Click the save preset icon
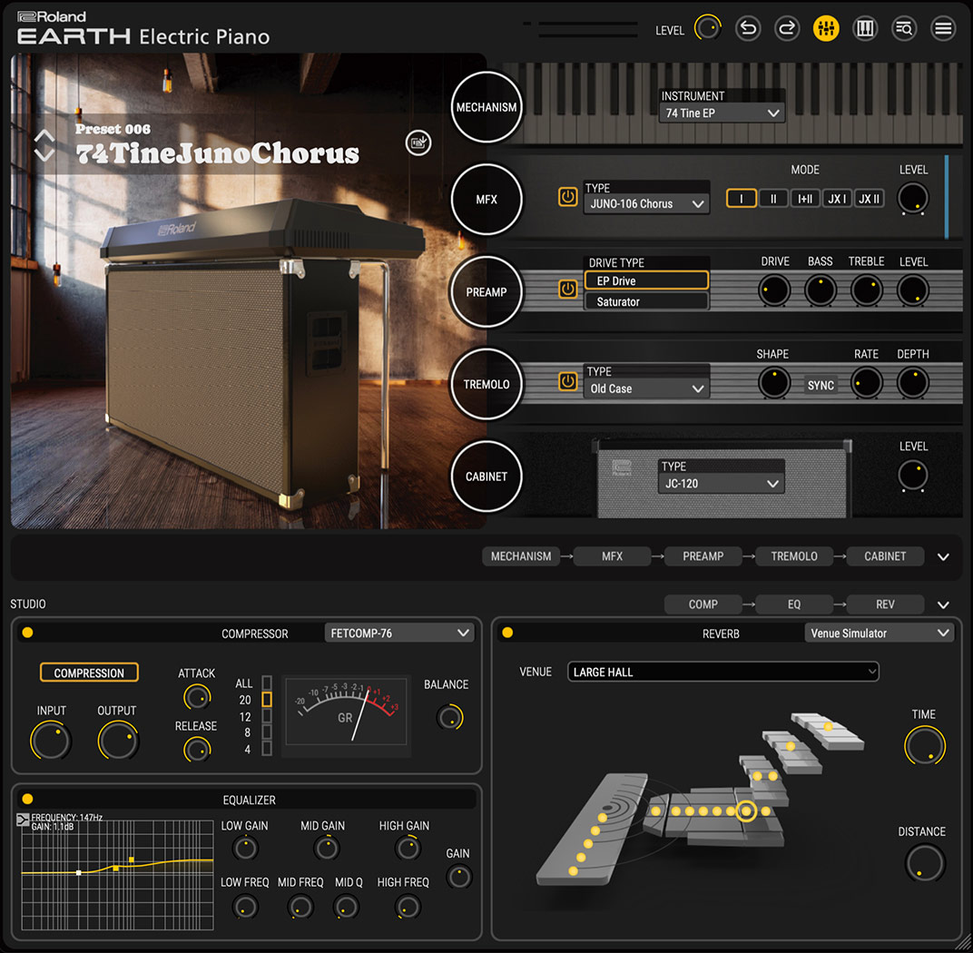The height and width of the screenshot is (953, 973). point(418,142)
